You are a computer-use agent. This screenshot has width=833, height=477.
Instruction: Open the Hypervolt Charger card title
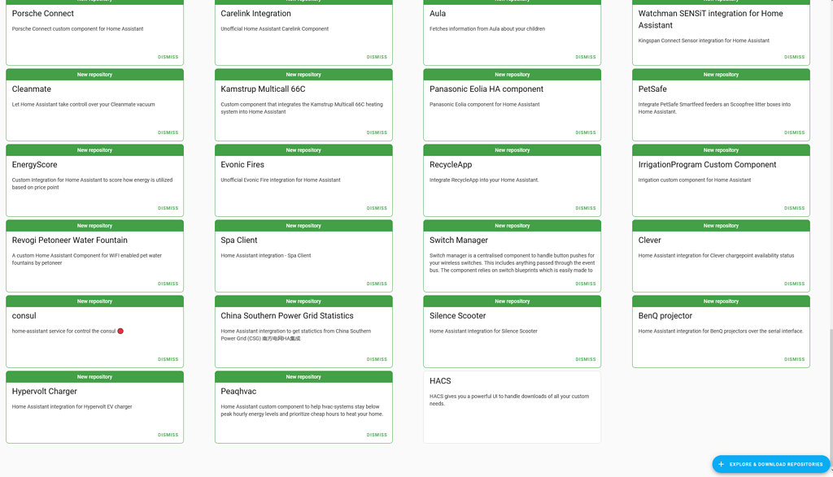coord(45,392)
